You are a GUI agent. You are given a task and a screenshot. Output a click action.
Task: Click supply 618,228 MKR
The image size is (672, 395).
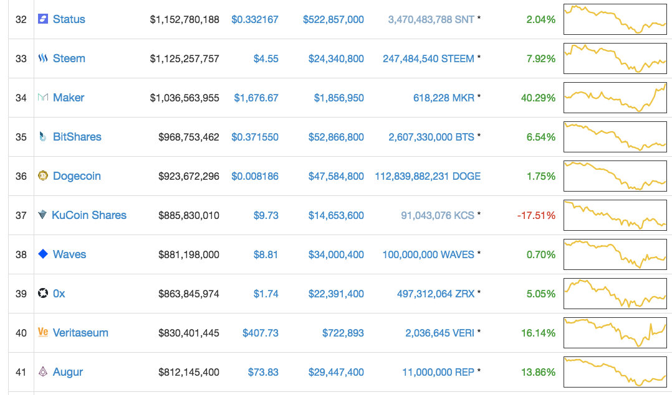click(444, 98)
